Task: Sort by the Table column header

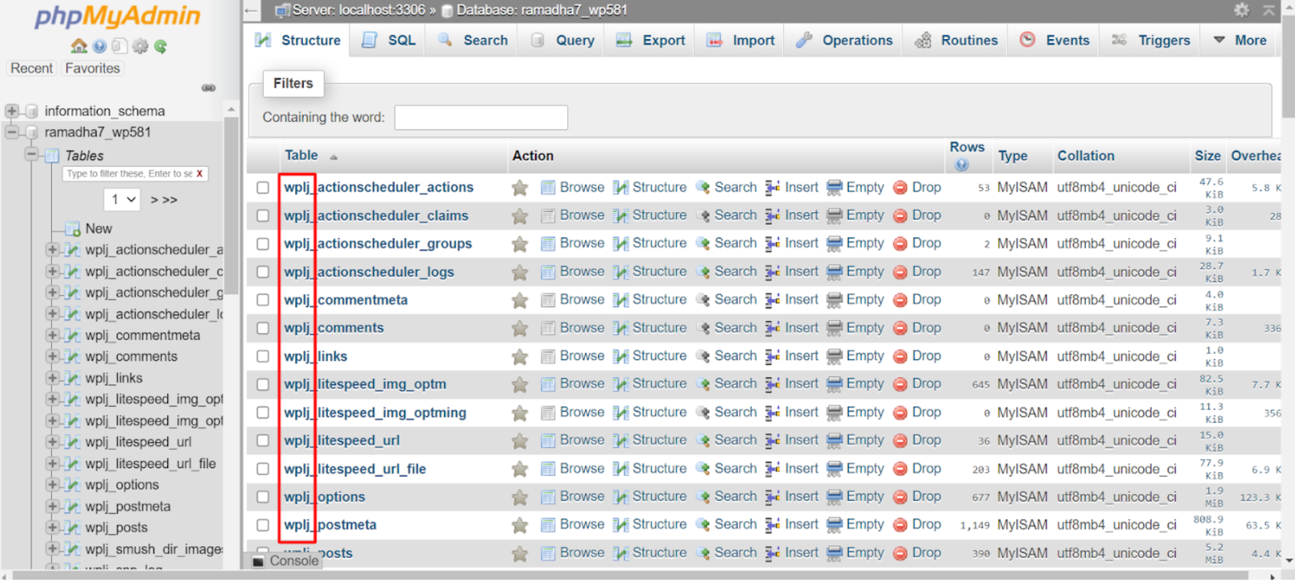Action: point(301,156)
